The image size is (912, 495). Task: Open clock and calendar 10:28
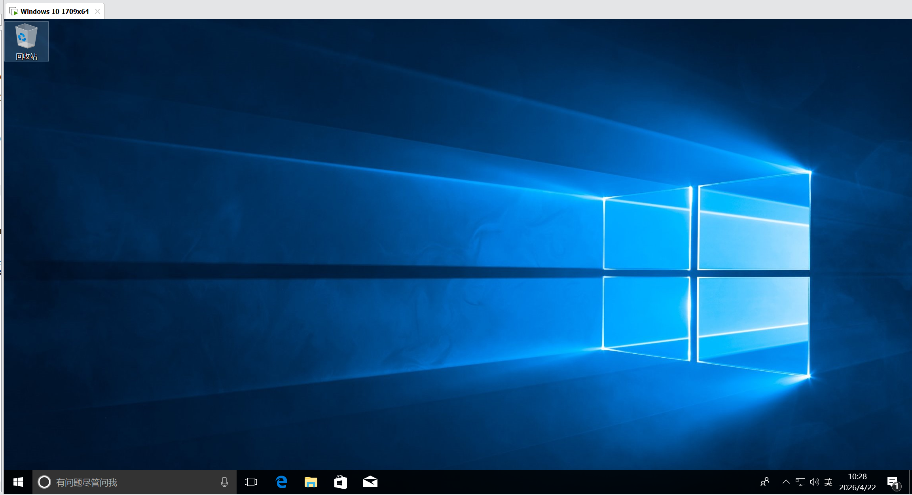coord(857,482)
